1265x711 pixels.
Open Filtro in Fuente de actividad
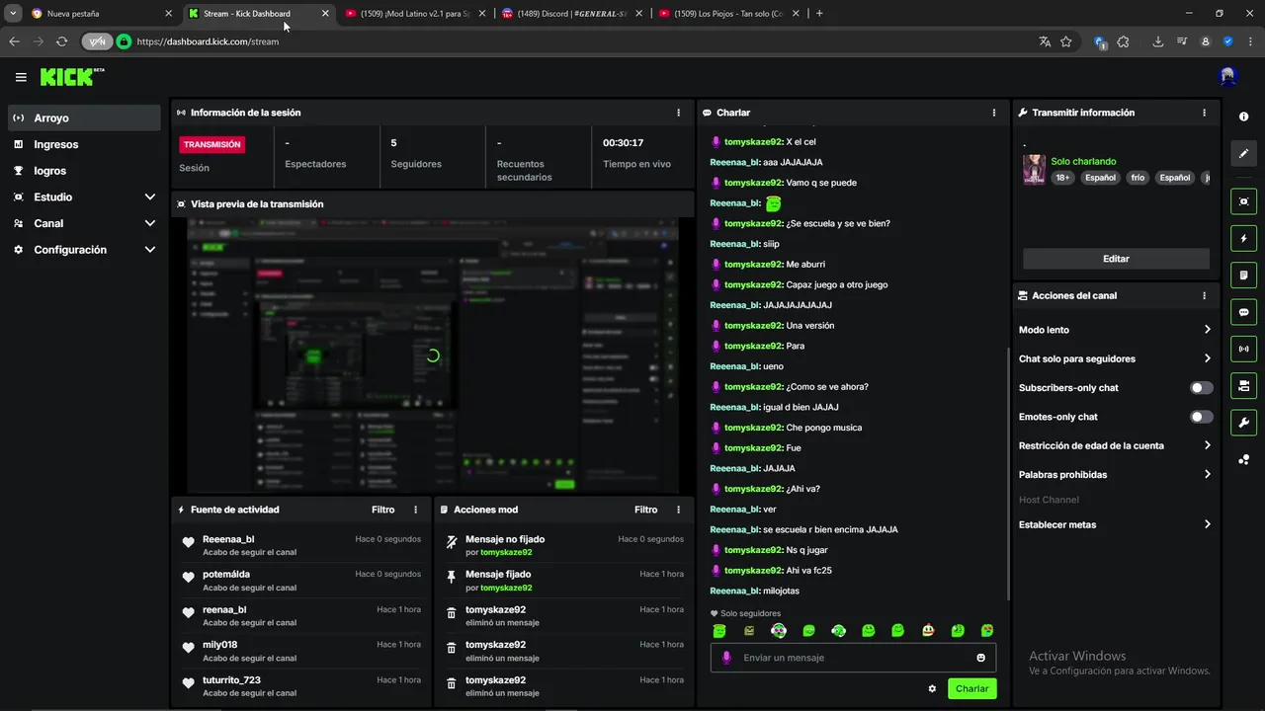[382, 510]
